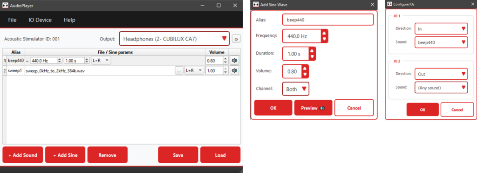
Task: Select sweep1 alias cell in table
Action: (x=16, y=70)
